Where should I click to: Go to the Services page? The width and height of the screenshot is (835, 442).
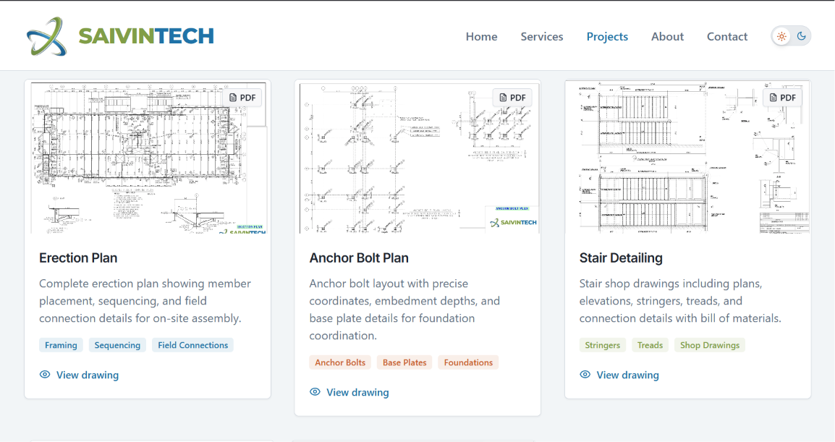click(x=541, y=36)
